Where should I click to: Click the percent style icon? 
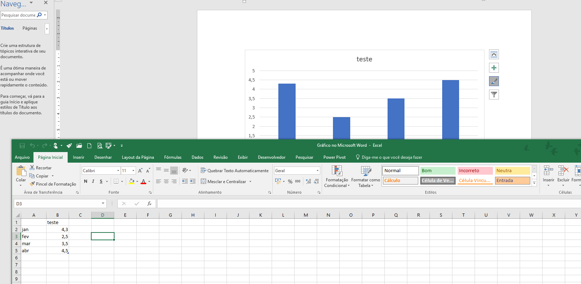290,181
